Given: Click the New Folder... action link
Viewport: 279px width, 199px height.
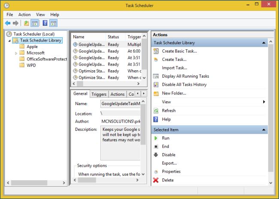Looking at the screenshot, I should tap(174, 93).
